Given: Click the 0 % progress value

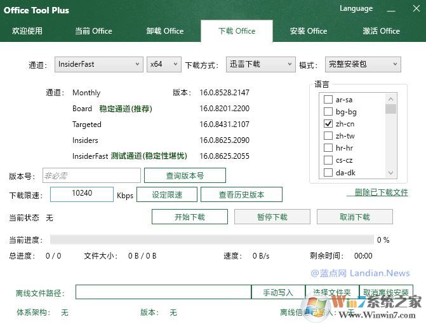Looking at the screenshot, I should pyautogui.click(x=383, y=240).
